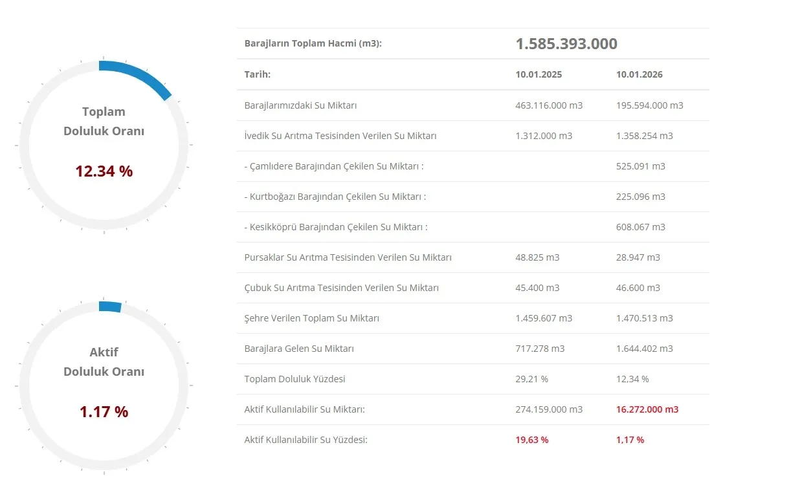Click the İvedik Su Arıtma Tesisinden row label

(x=340, y=136)
